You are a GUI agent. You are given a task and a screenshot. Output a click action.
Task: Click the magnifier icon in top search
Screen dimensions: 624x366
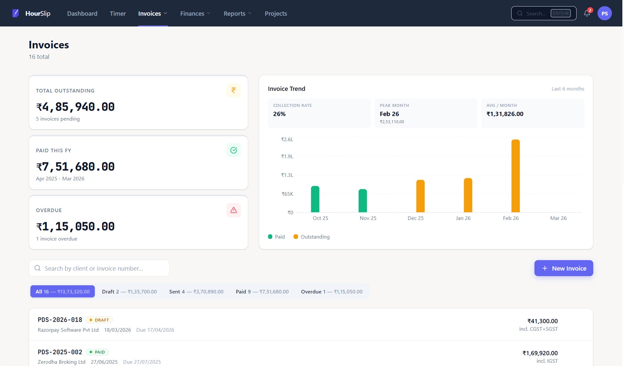(x=520, y=13)
